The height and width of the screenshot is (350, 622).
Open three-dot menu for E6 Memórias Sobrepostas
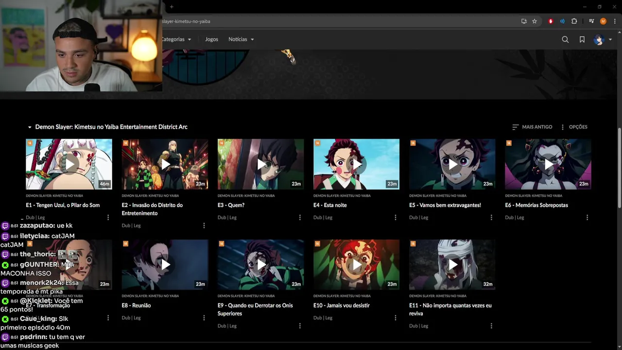[587, 217]
